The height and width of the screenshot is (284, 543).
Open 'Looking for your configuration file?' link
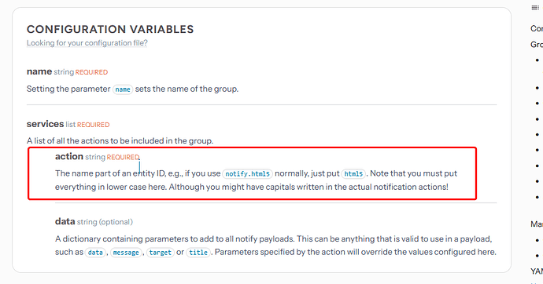click(x=87, y=43)
